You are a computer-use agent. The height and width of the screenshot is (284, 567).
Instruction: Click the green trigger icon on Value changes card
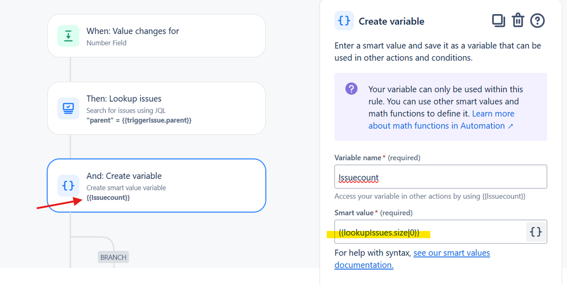(68, 36)
